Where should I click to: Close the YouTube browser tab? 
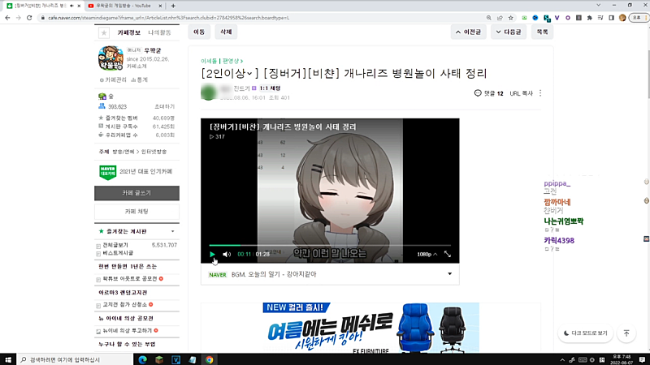[160, 6]
